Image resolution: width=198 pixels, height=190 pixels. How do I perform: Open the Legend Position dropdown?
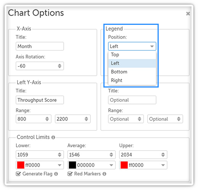(x=132, y=46)
